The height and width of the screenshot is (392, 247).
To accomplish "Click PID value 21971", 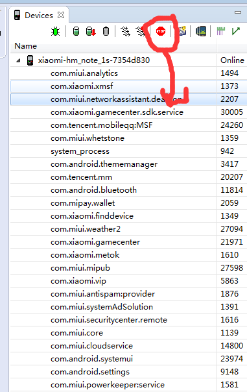I will point(232,242).
